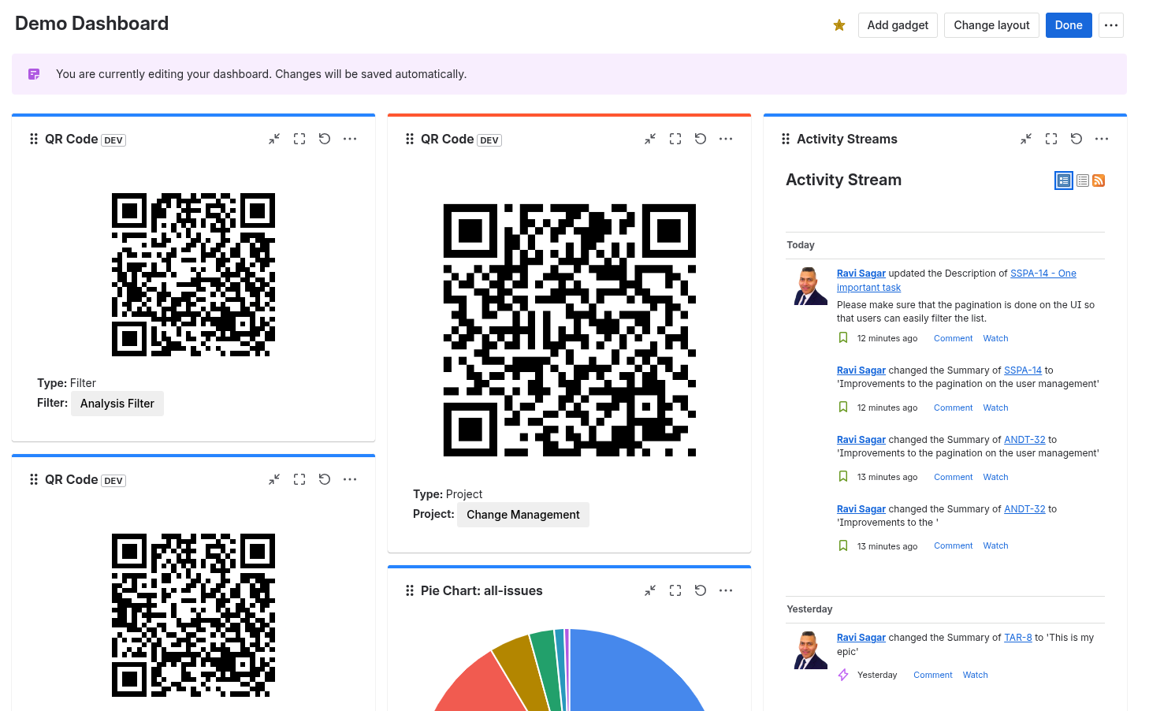Finish editing with Done button
The width and height of the screenshot is (1149, 711).
pos(1069,25)
